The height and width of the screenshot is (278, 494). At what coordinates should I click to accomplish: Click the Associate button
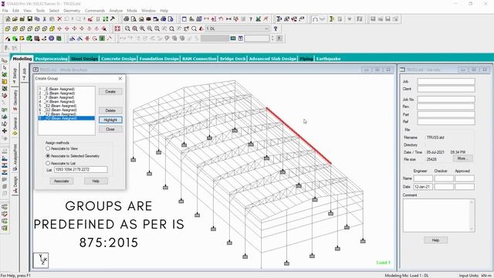(62, 181)
